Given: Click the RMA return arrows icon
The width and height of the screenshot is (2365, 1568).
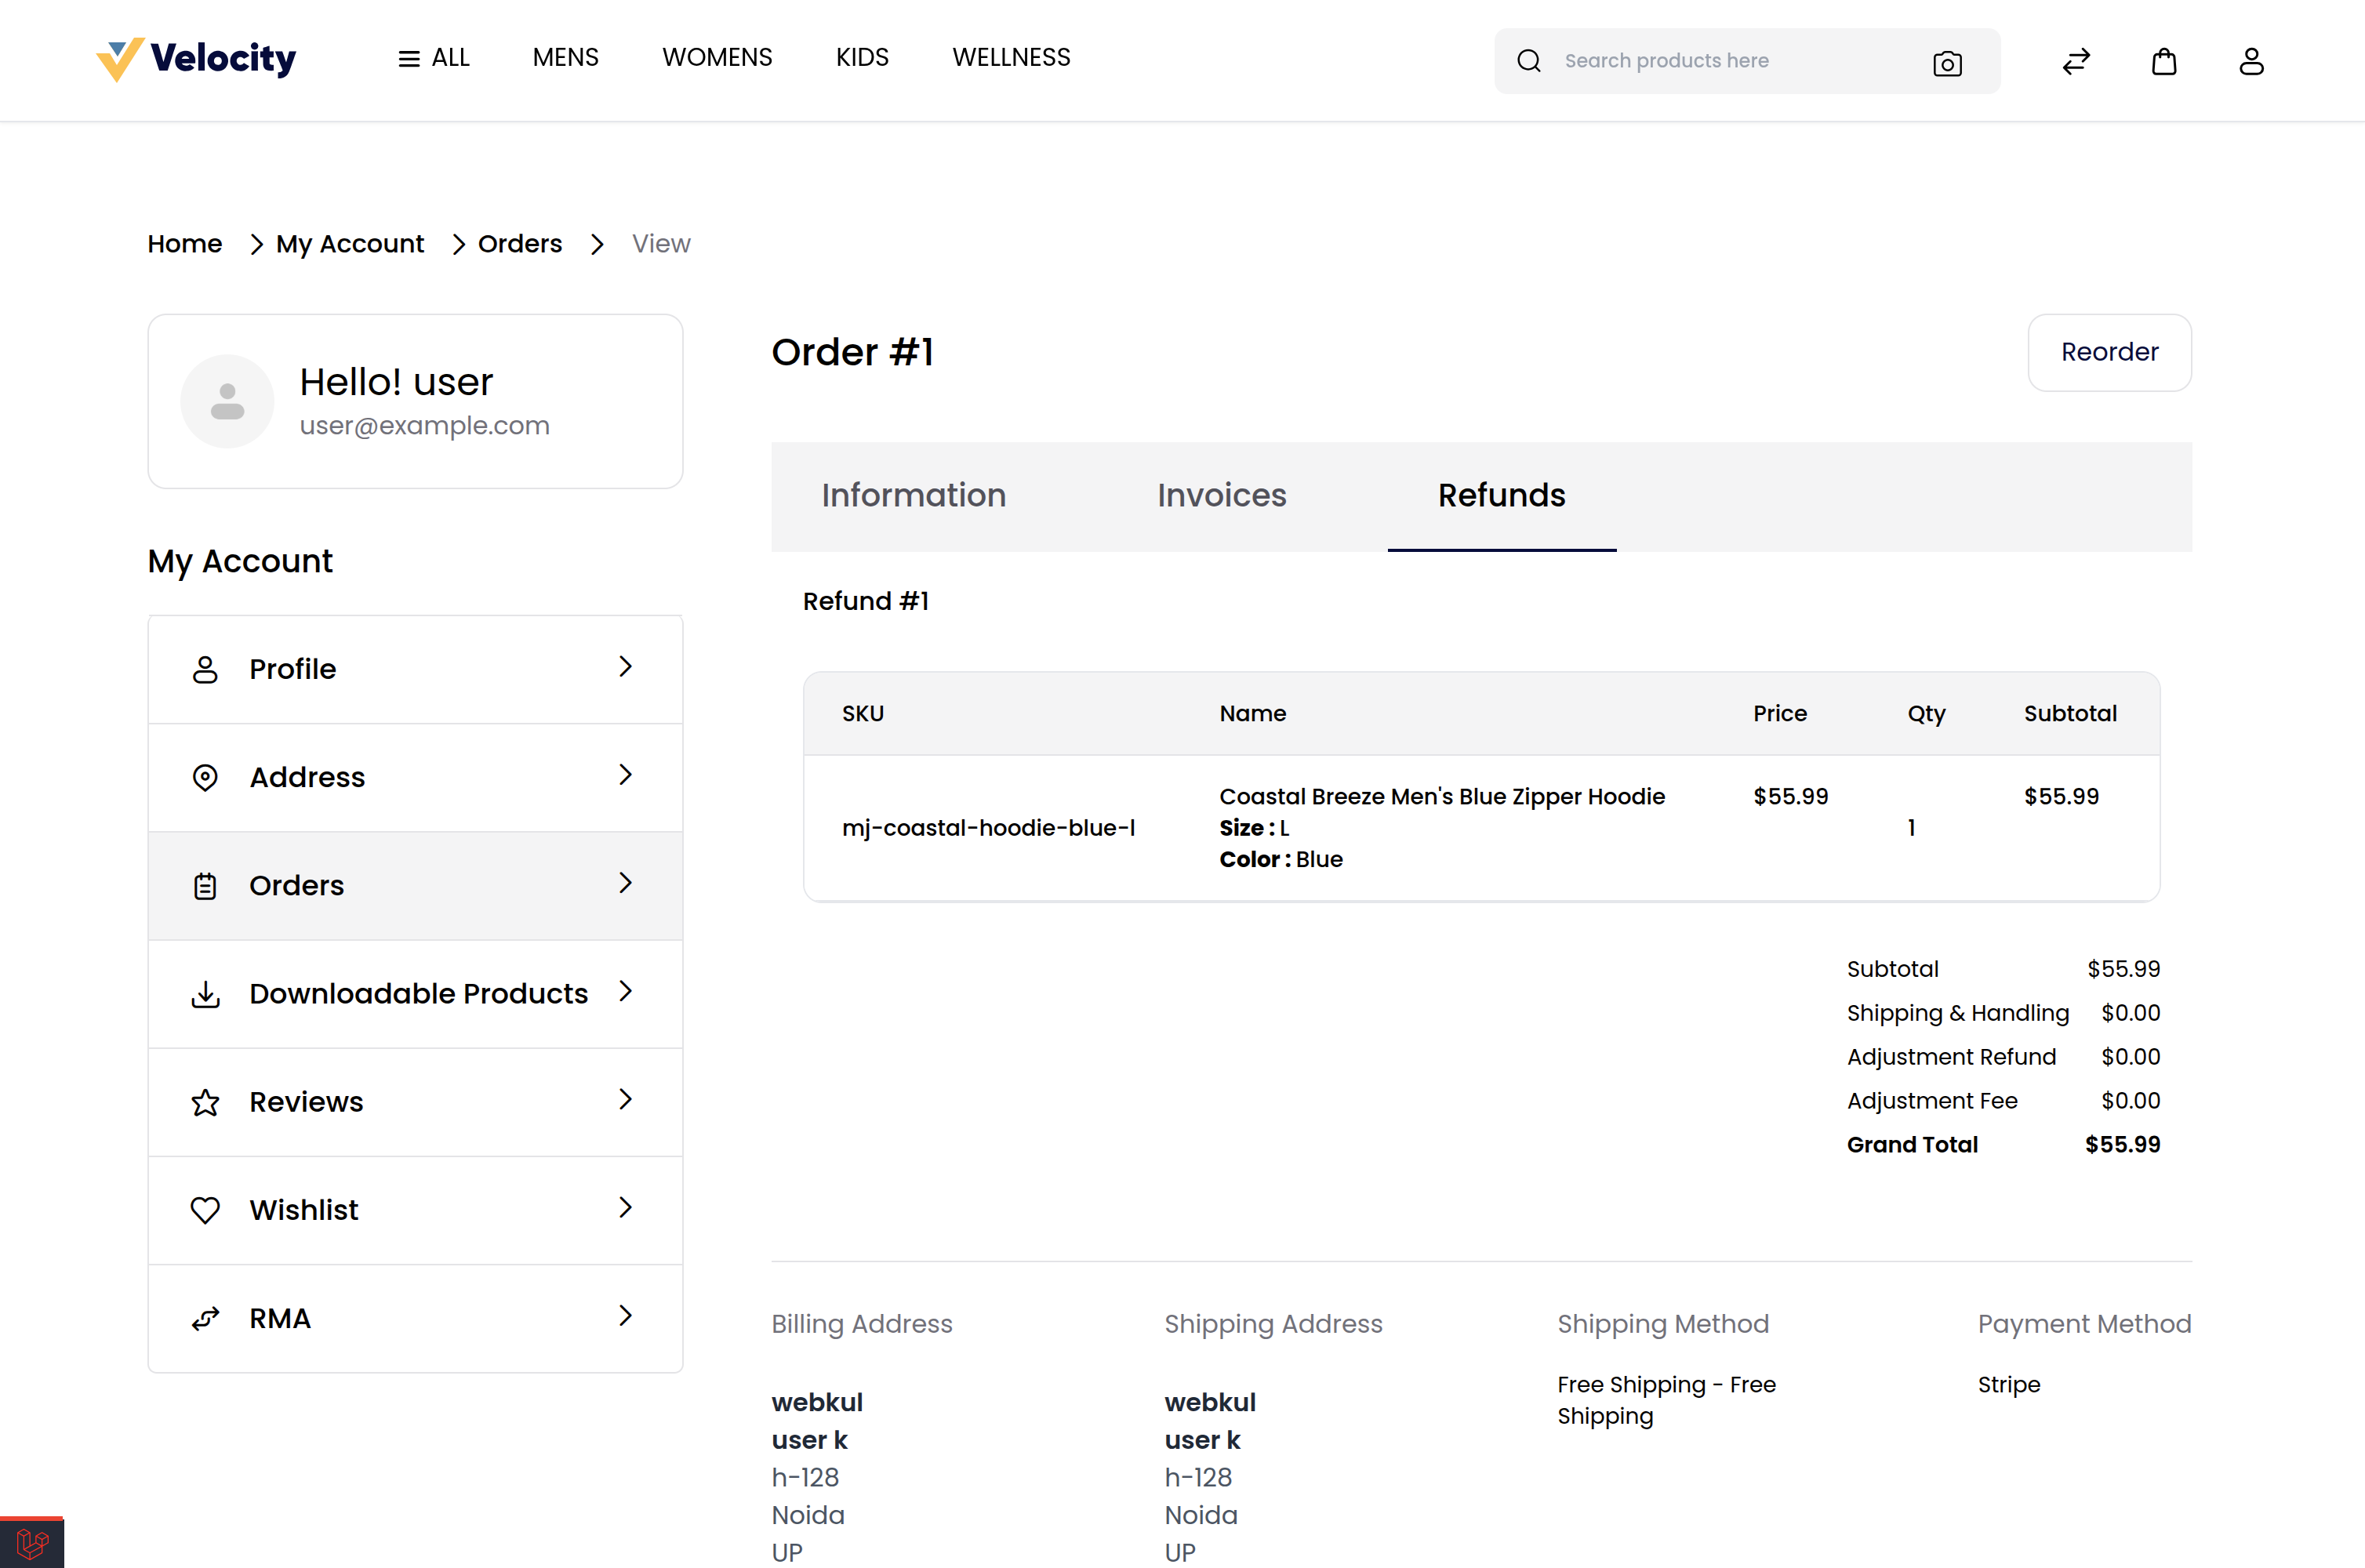Looking at the screenshot, I should 205,1319.
